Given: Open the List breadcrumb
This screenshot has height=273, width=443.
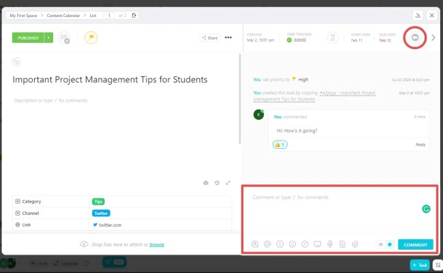Looking at the screenshot, I should [93, 15].
